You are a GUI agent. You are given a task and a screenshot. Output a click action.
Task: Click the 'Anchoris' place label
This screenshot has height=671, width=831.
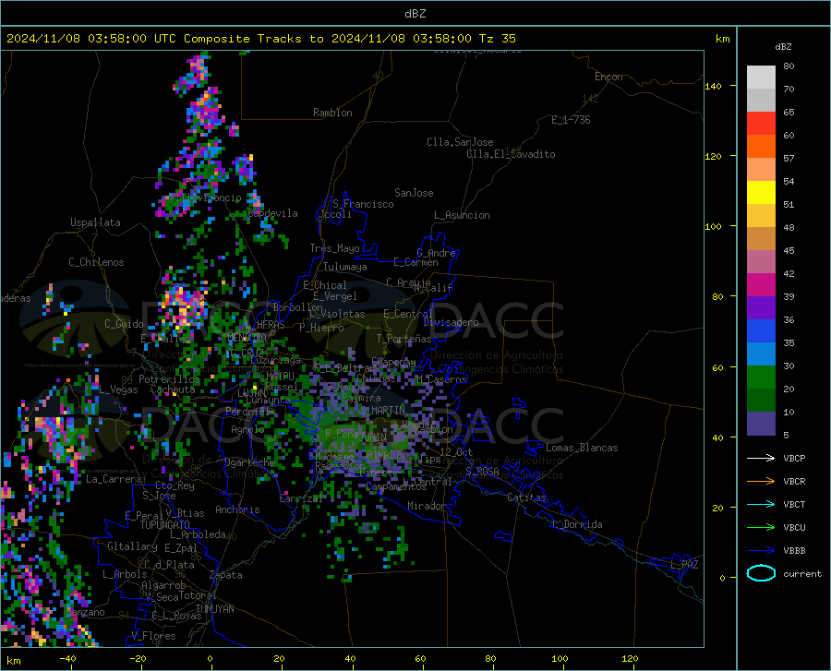pos(237,509)
